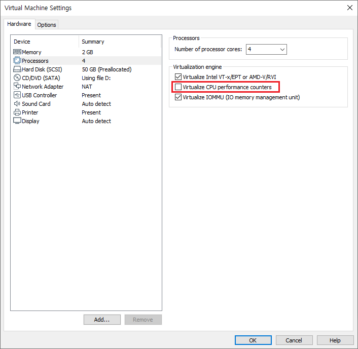Click the 2 GB memory summary

[x=87, y=52]
